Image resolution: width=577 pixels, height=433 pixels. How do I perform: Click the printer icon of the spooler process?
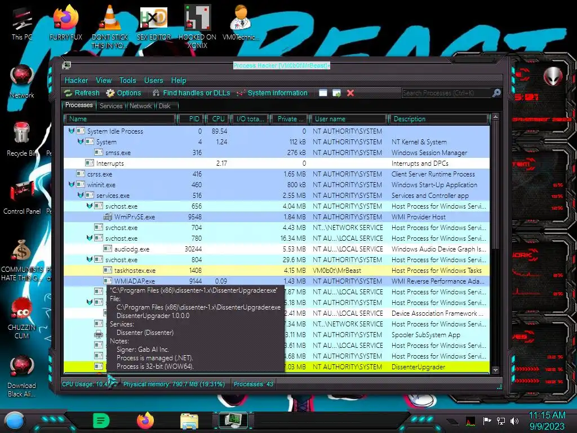click(x=99, y=334)
